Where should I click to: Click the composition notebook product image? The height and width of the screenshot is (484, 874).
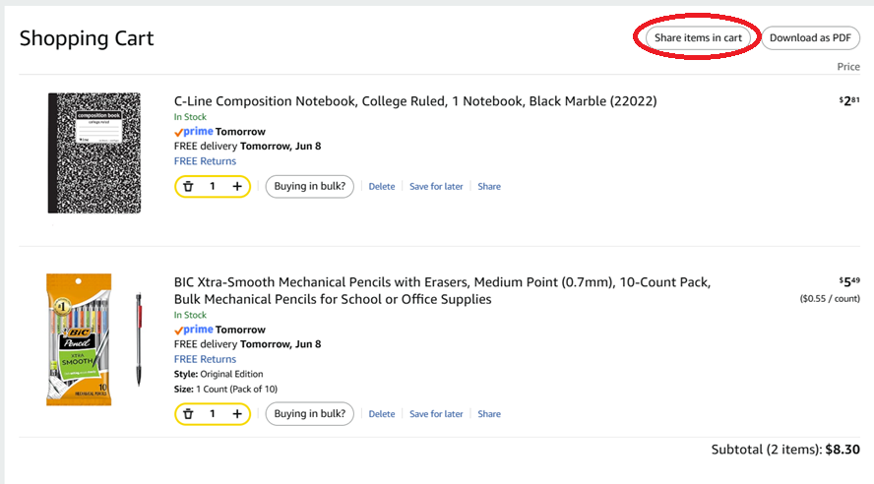pos(94,153)
